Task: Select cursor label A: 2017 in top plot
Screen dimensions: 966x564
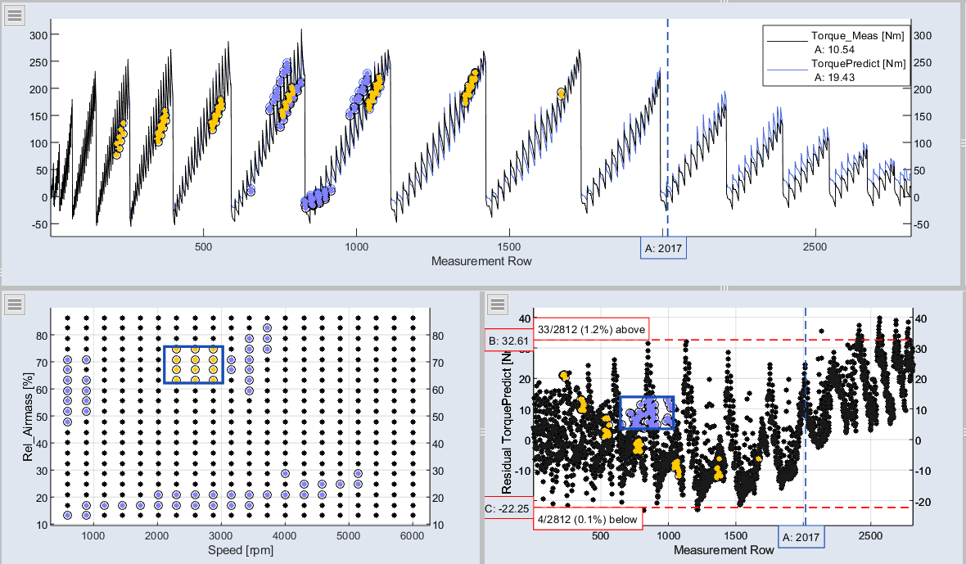Action: tap(663, 248)
